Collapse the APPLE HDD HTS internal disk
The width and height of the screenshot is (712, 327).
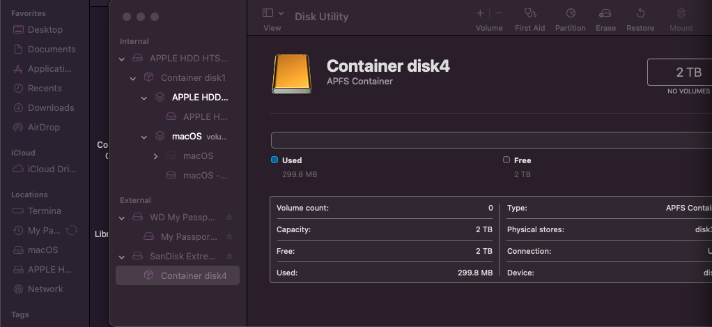pos(123,59)
